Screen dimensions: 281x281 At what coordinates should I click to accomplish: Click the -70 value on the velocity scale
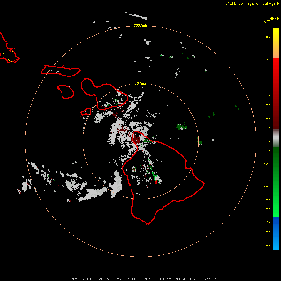tap(267, 221)
